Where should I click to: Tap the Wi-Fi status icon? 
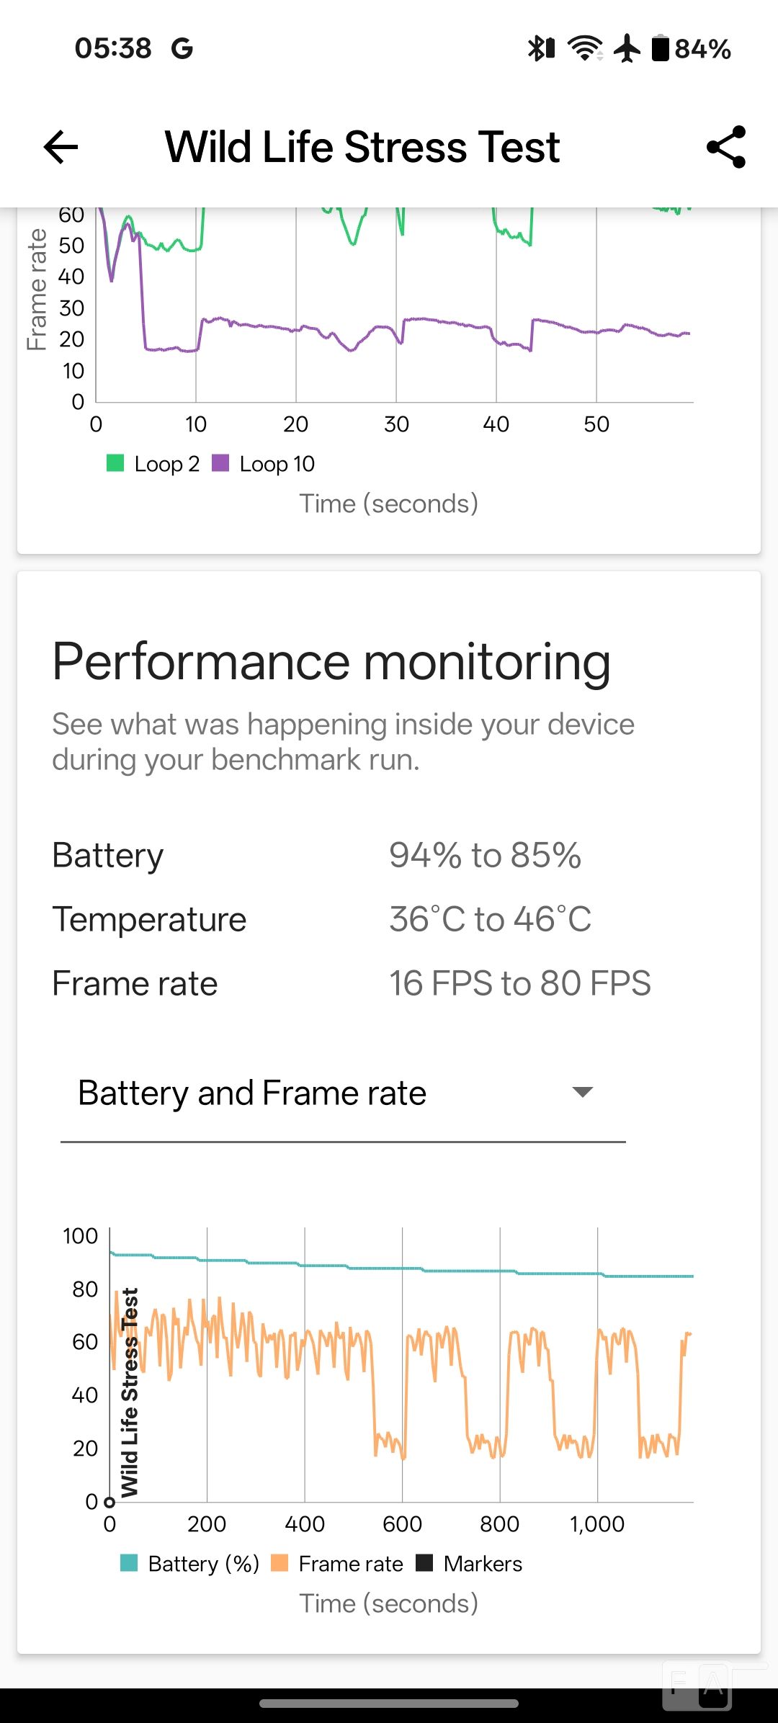tap(585, 49)
